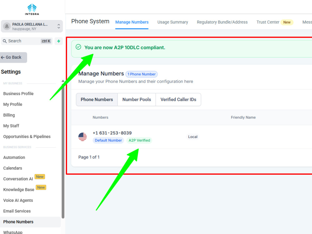The height and width of the screenshot is (234, 312).
Task: Click the Default Number badge
Action: point(108,140)
